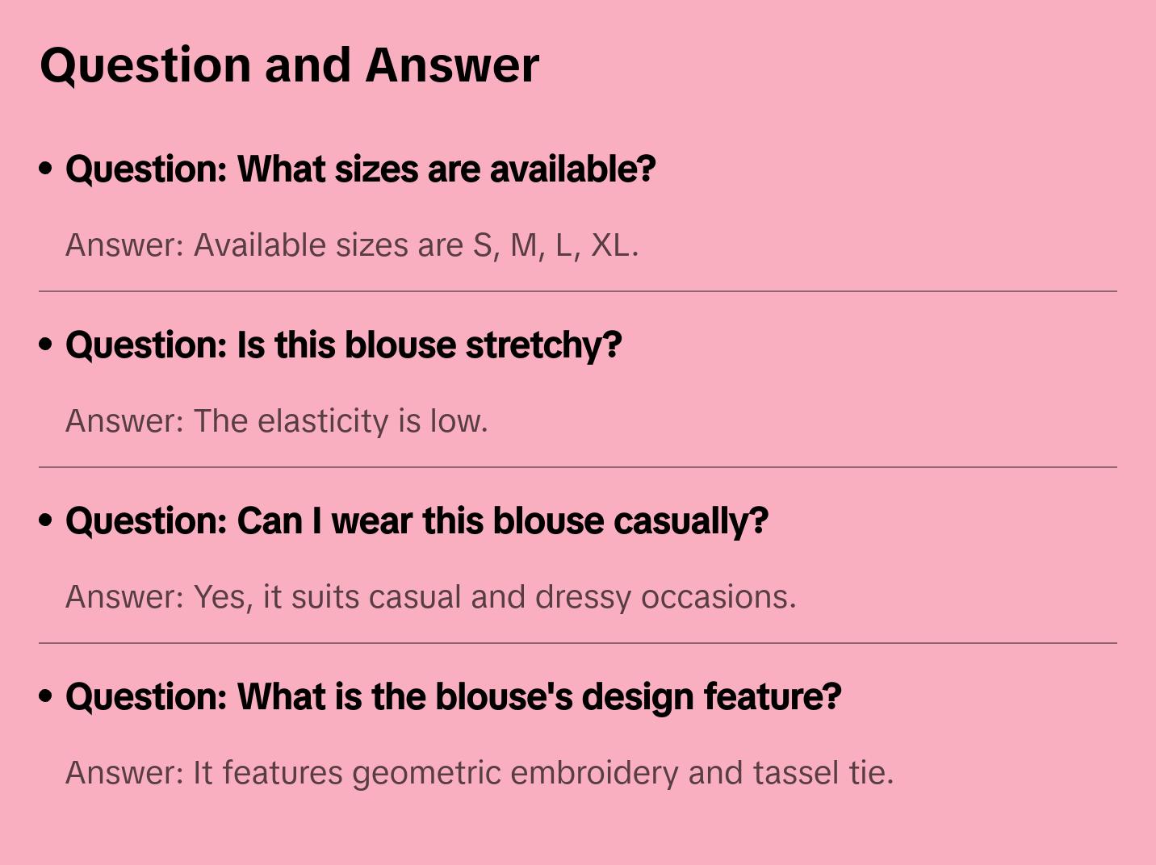Click the 'The elasticity is low' answer
The width and height of the screenshot is (1156, 865).
click(x=277, y=421)
